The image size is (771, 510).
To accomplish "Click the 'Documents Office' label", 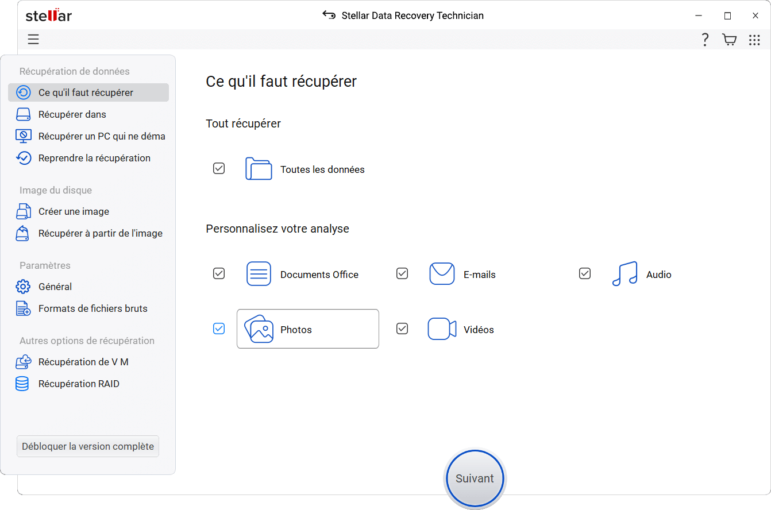I will (319, 275).
